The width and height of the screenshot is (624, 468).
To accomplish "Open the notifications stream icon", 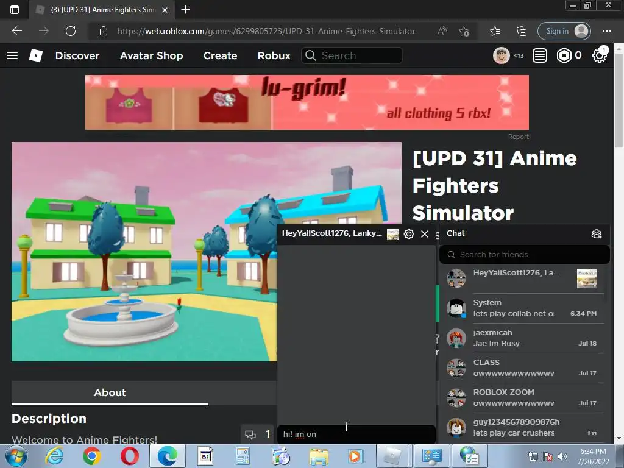I will pos(540,55).
